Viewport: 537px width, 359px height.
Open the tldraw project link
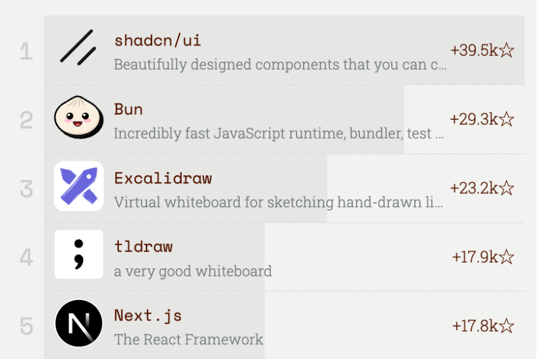(143, 246)
